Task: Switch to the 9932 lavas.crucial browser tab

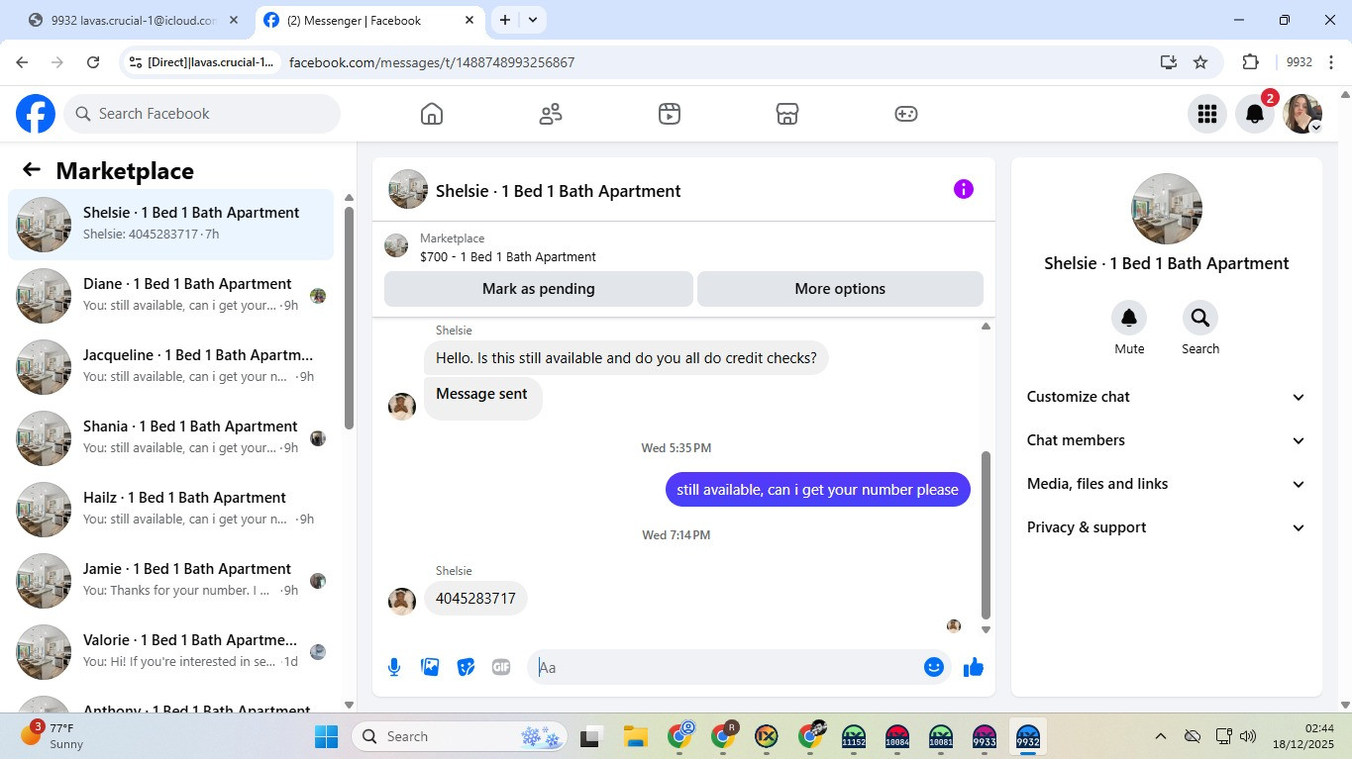Action: (x=133, y=20)
